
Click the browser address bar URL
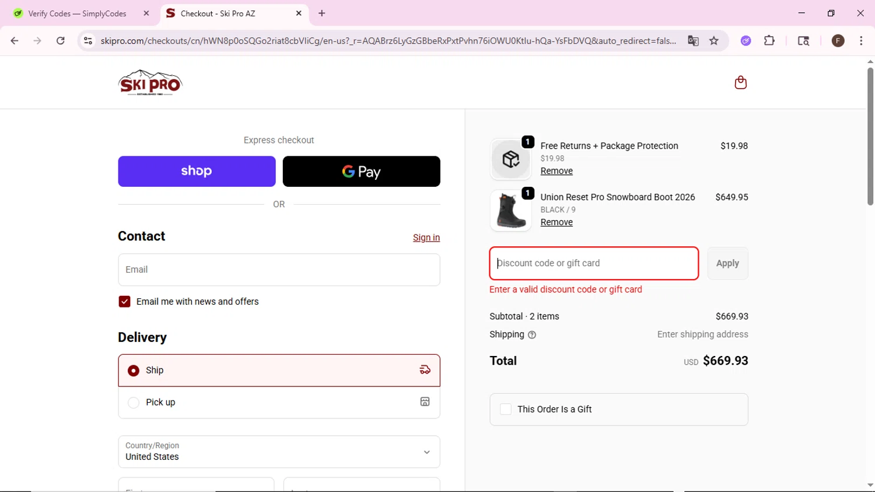pos(388,41)
